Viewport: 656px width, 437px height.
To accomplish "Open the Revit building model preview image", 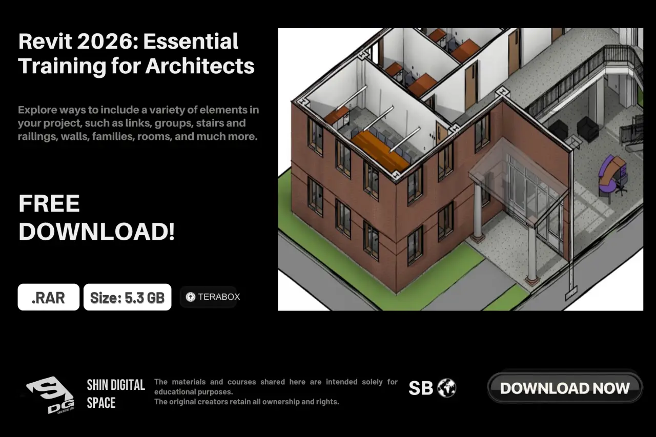I will (x=460, y=169).
